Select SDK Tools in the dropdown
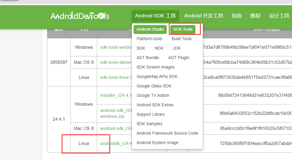Image resolution: width=292 pixels, height=160 pixels. (x=183, y=29)
